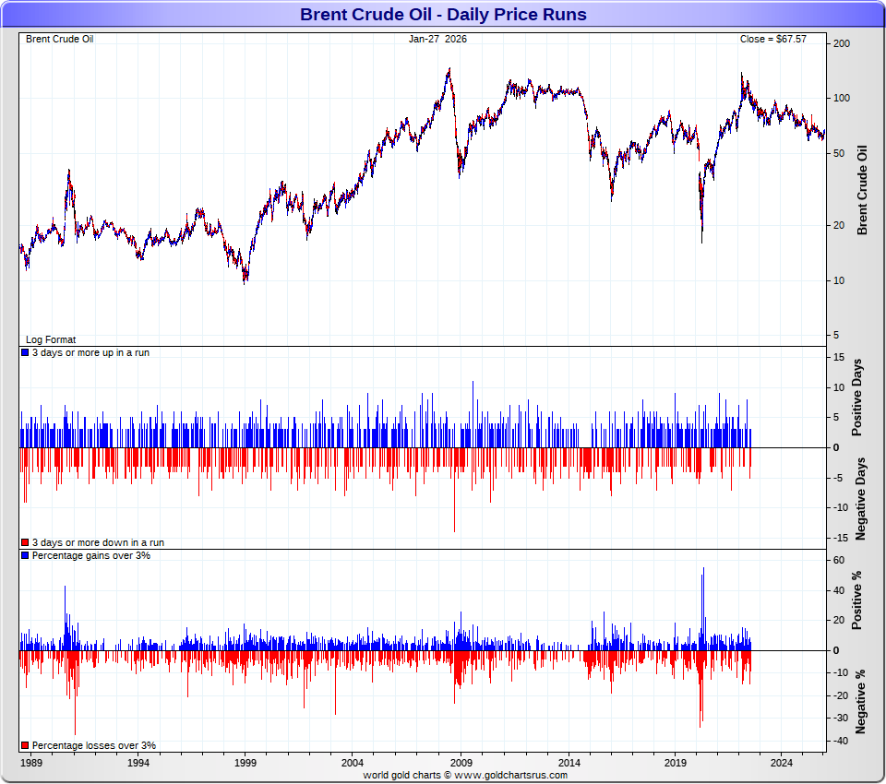Click the 'Jan-27 2026' date label
The image size is (886, 784).
click(x=438, y=39)
